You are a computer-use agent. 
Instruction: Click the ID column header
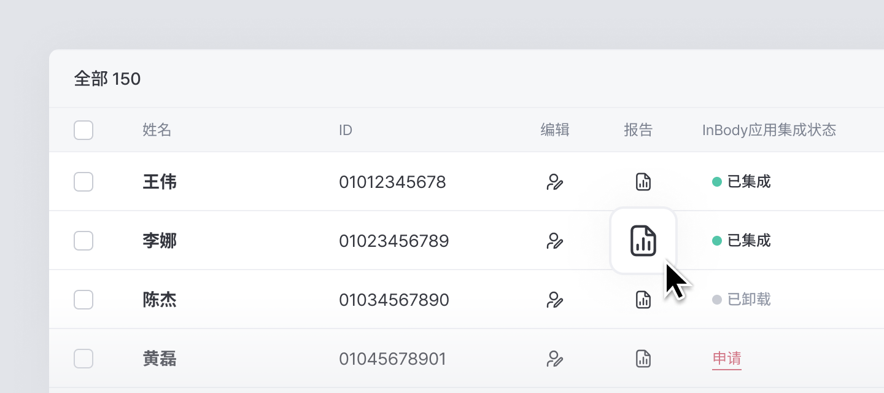pos(346,130)
